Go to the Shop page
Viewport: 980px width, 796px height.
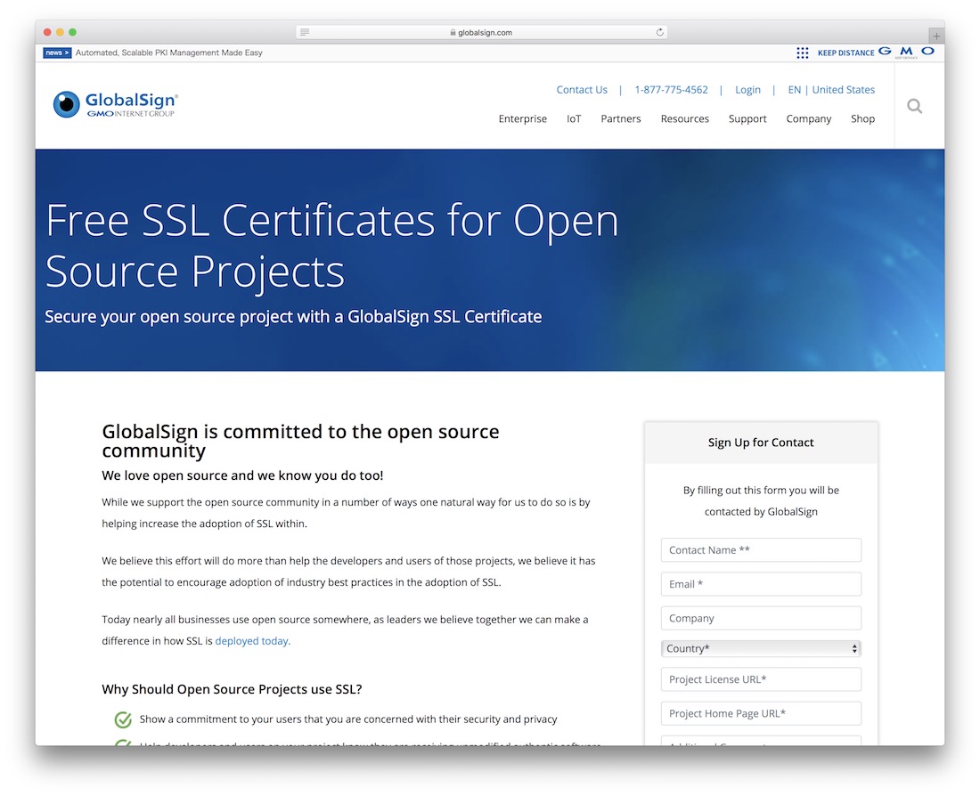point(862,118)
